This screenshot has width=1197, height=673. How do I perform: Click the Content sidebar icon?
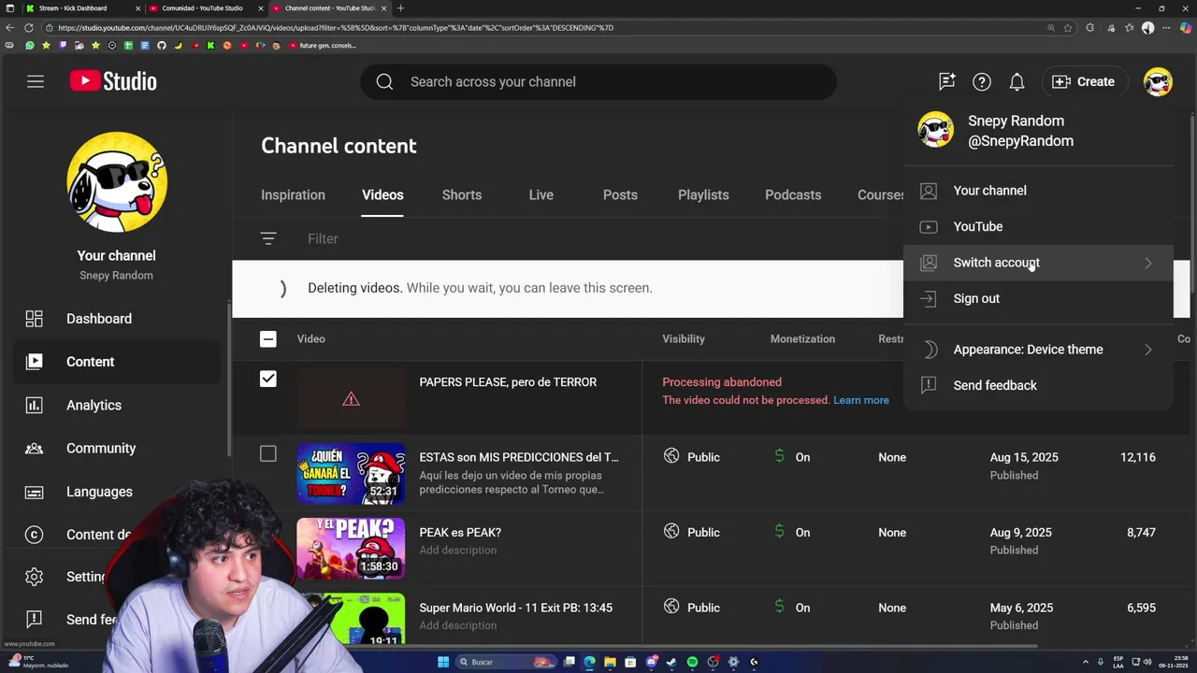[34, 362]
